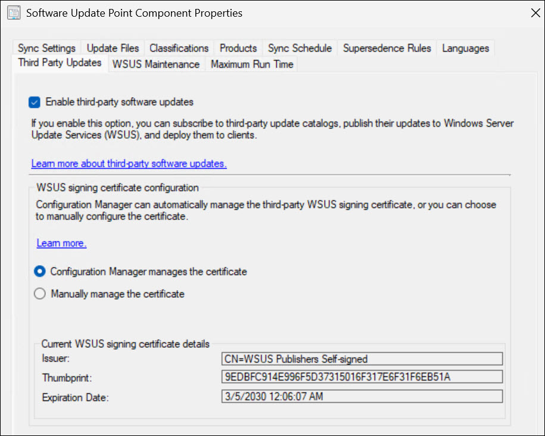
Task: Select the Third Party Updates tab
Action: [x=60, y=63]
